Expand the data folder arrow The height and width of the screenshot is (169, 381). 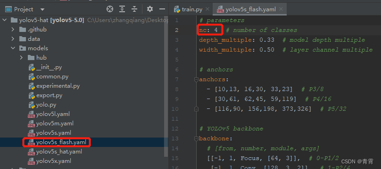13,39
